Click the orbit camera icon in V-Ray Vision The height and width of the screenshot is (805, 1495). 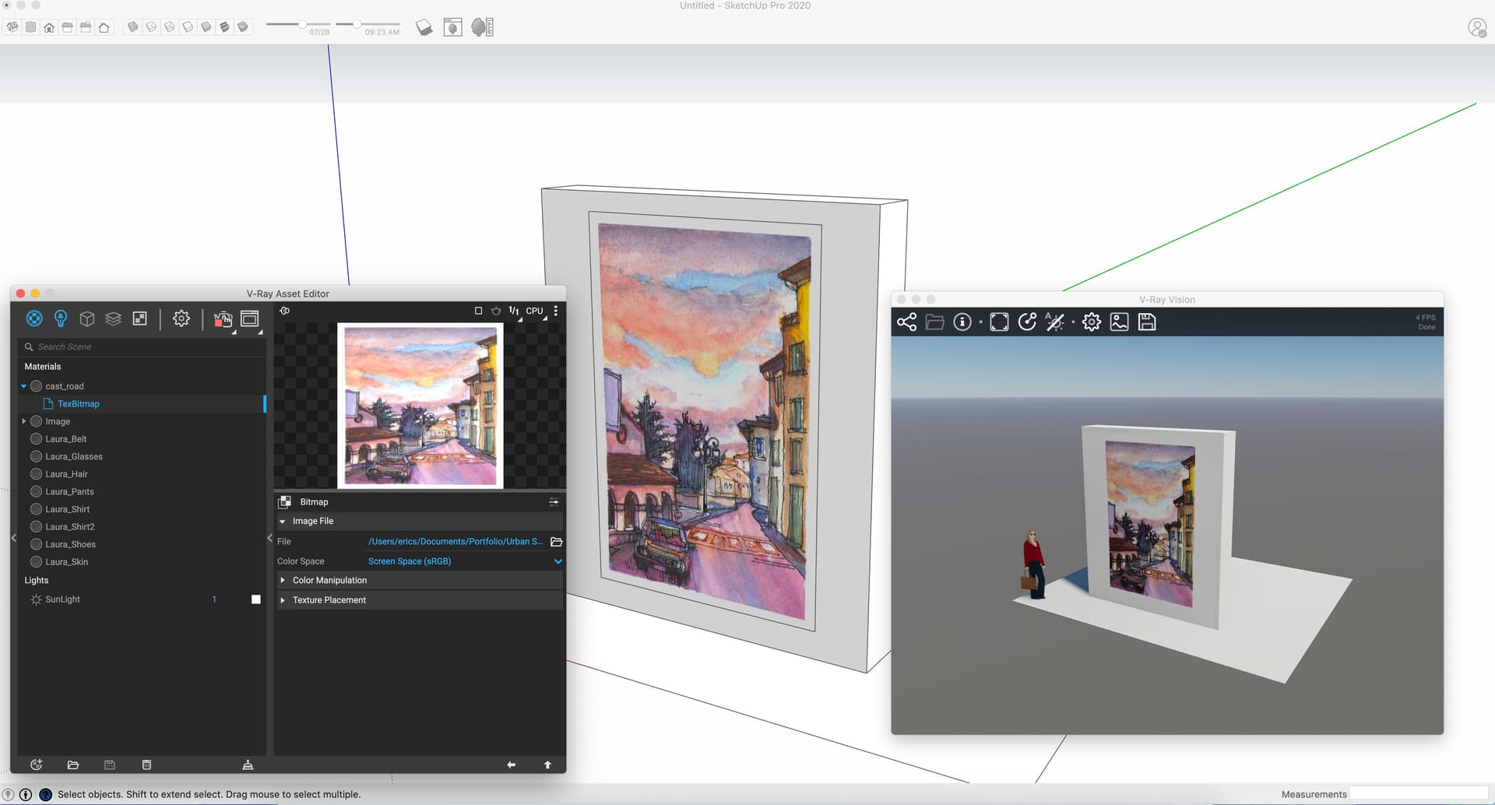[x=1027, y=322]
